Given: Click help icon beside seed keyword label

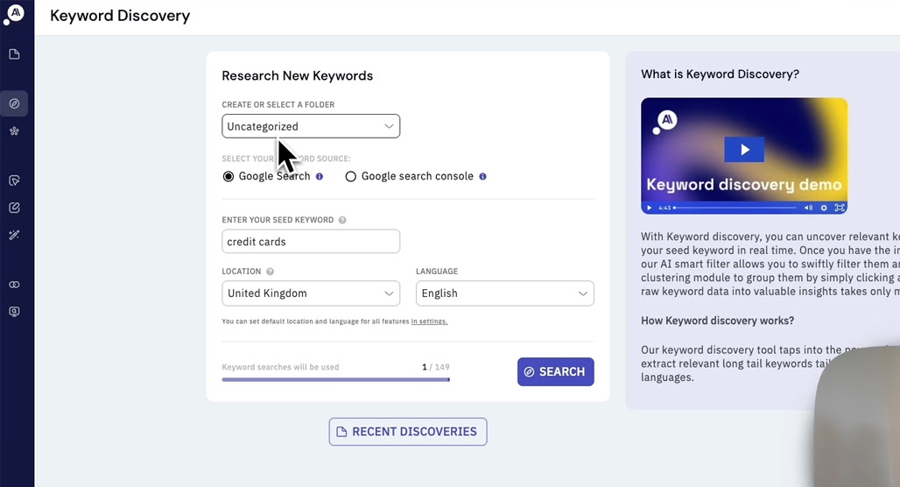Looking at the screenshot, I should [342, 220].
